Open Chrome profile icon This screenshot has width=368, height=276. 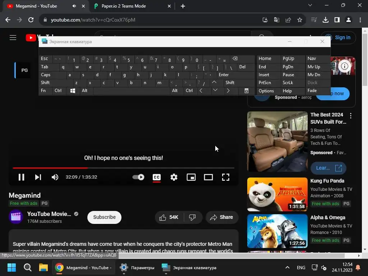click(349, 20)
